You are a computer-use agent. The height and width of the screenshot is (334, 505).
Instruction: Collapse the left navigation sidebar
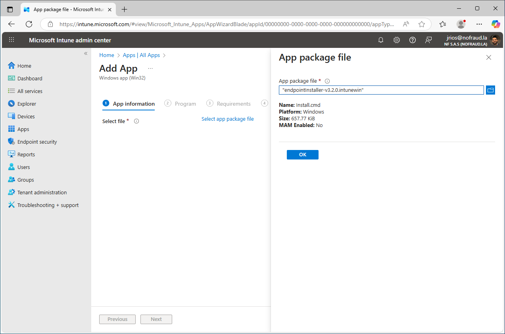[x=86, y=53]
